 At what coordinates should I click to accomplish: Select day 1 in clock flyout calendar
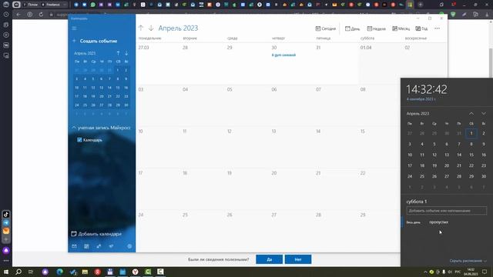(x=471, y=133)
